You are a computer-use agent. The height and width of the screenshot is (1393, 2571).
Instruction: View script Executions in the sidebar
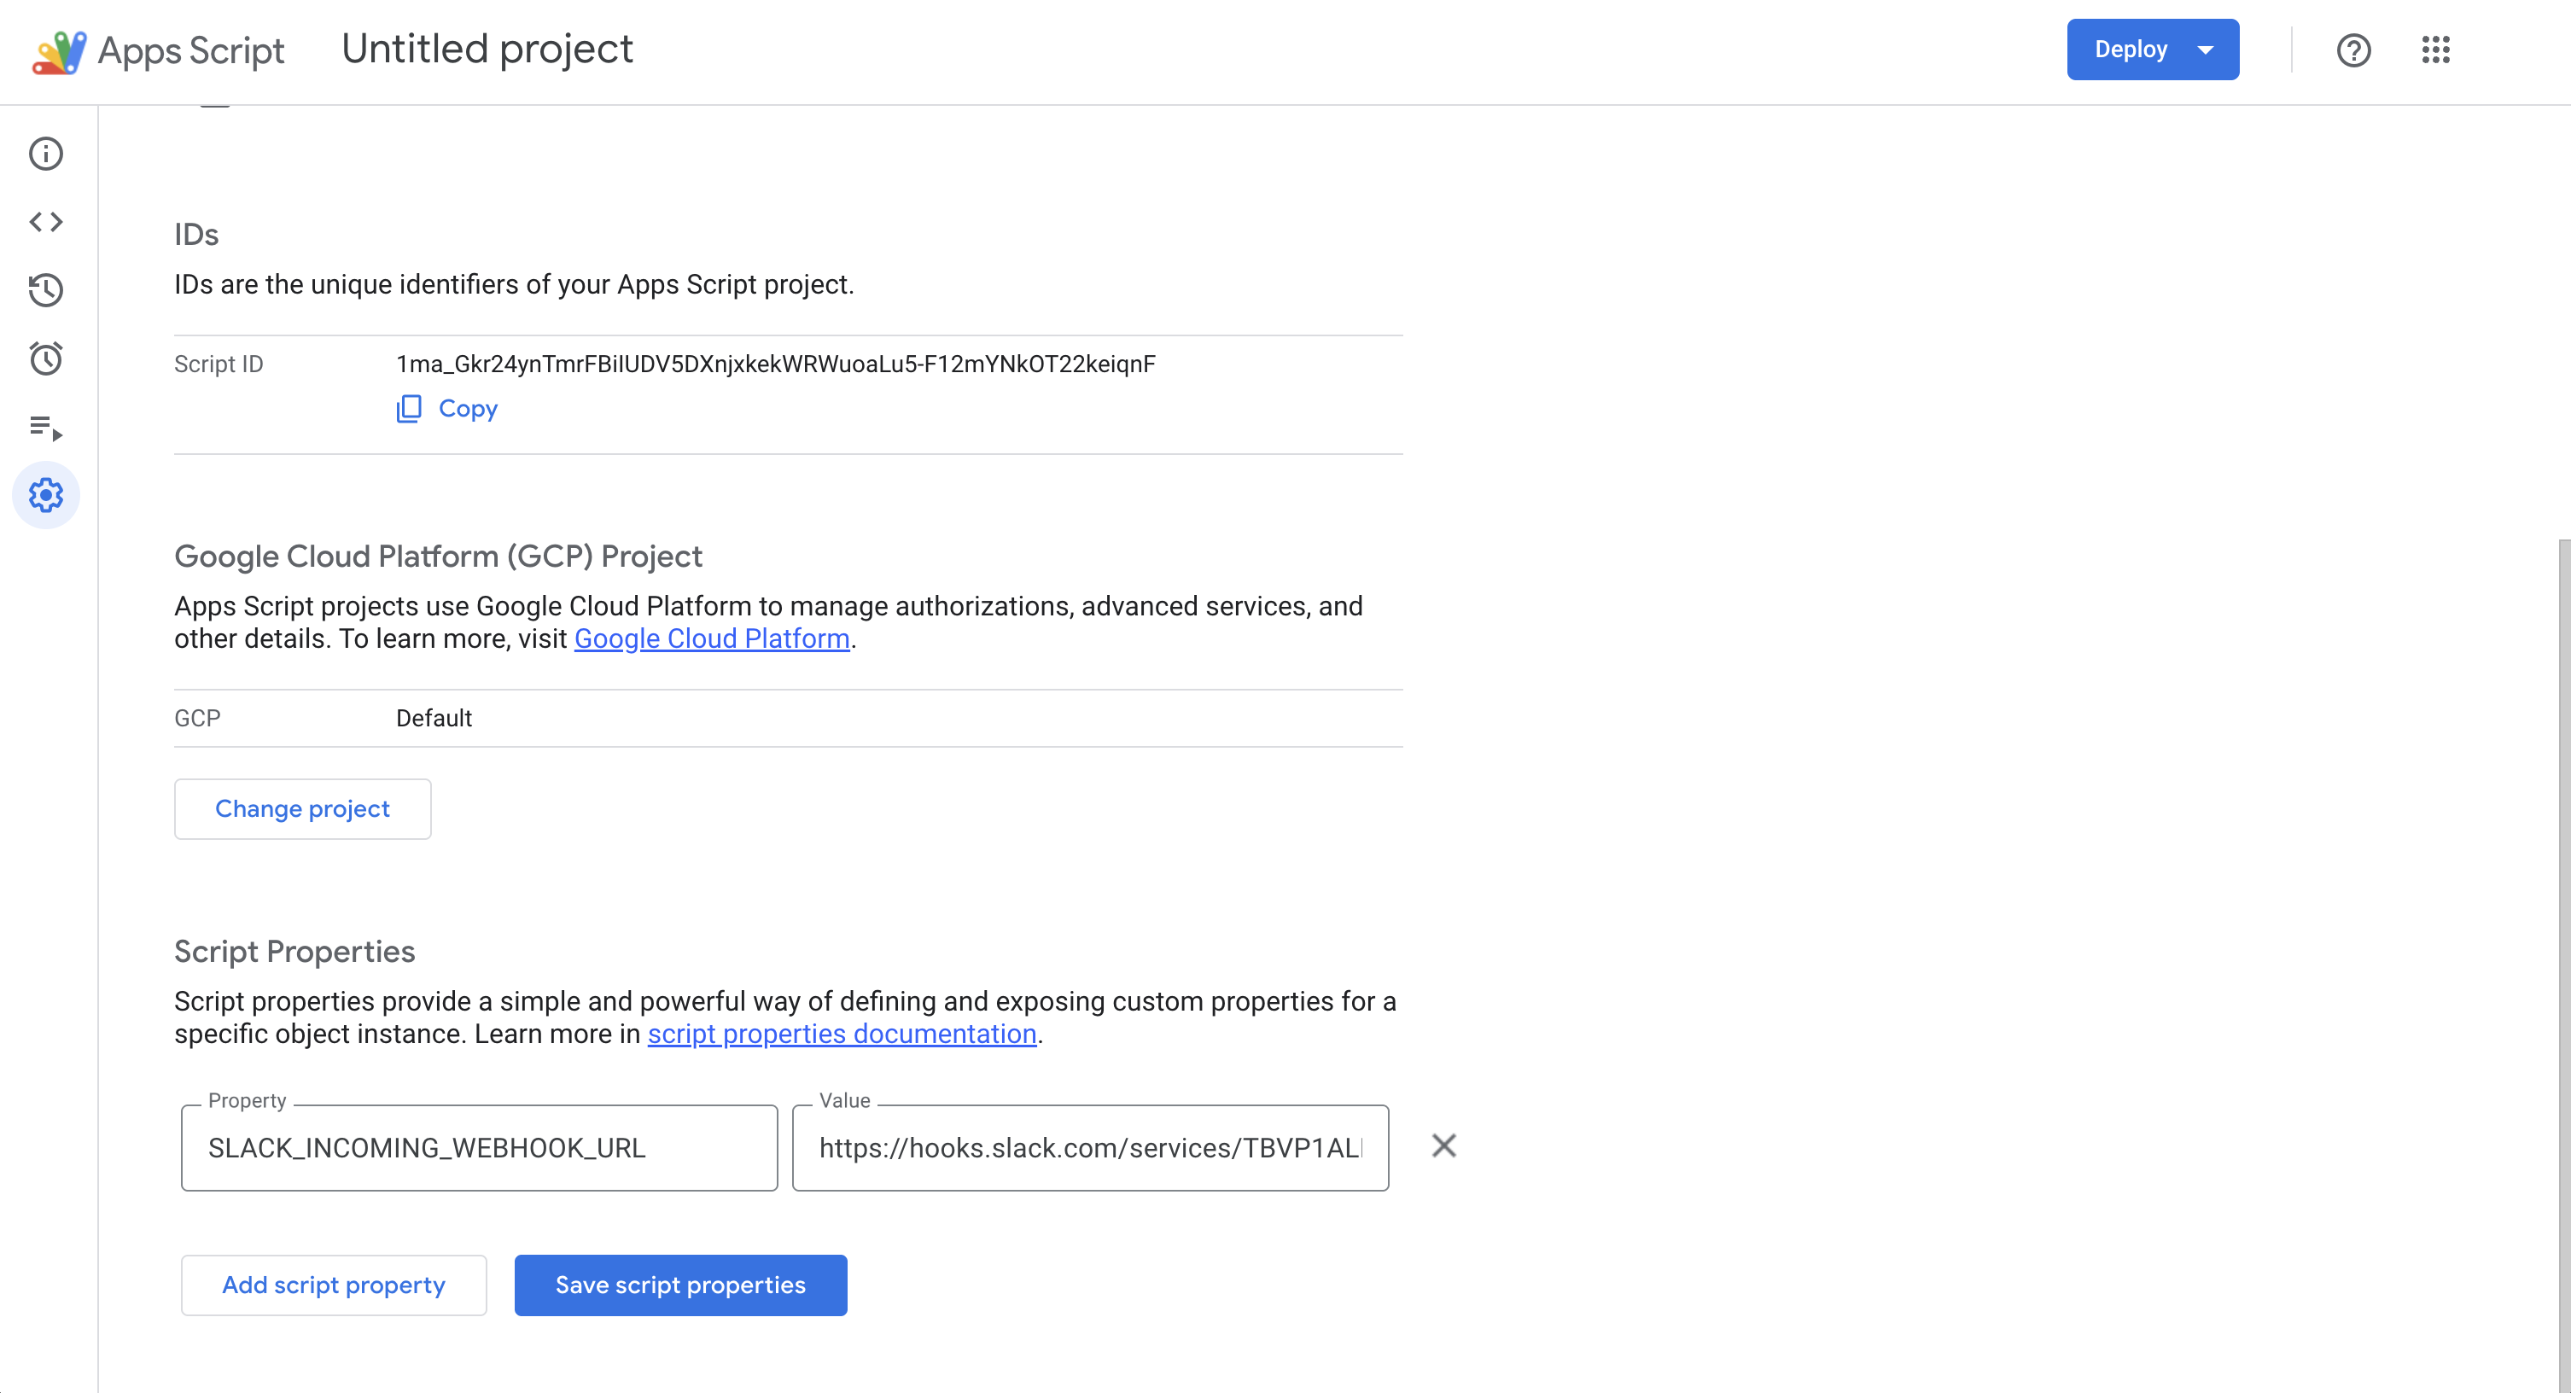click(x=46, y=431)
